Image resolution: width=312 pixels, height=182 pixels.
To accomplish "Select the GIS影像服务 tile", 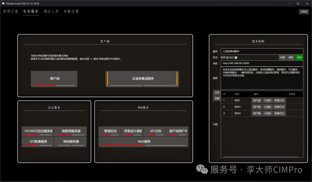I will coord(38,142).
